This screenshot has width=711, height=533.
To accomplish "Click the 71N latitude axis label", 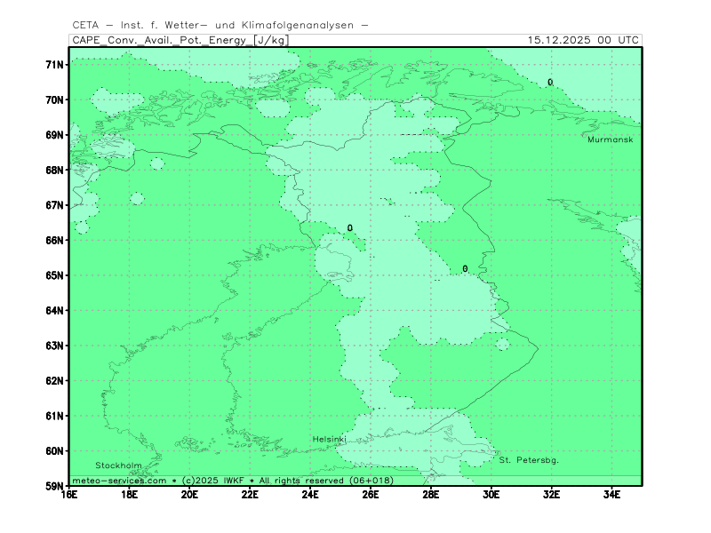I will pyautogui.click(x=55, y=65).
